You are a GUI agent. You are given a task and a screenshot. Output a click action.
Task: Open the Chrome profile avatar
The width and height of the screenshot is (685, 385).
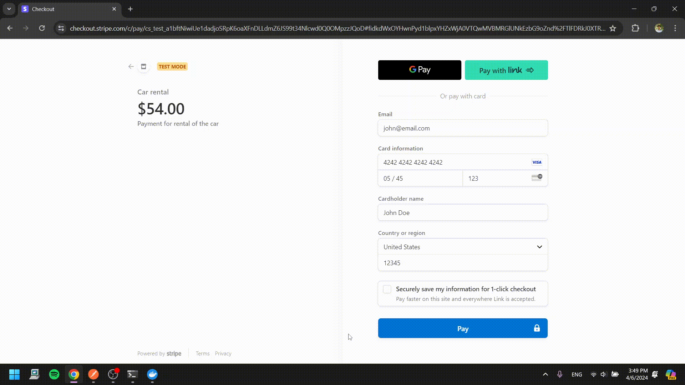tap(659, 28)
